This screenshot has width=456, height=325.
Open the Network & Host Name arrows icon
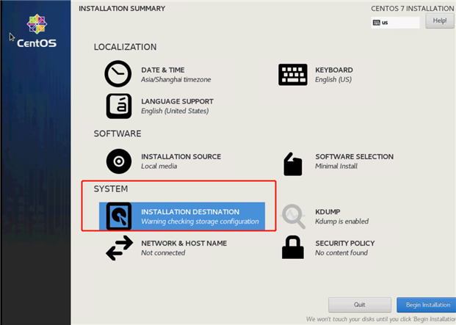click(119, 248)
